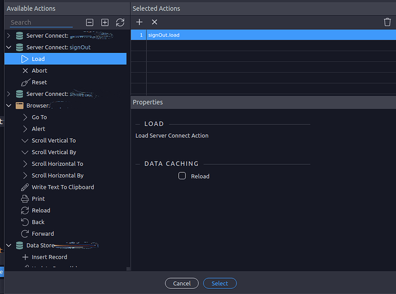Click the Browser window icon
Image resolution: width=396 pixels, height=294 pixels.
[19, 105]
